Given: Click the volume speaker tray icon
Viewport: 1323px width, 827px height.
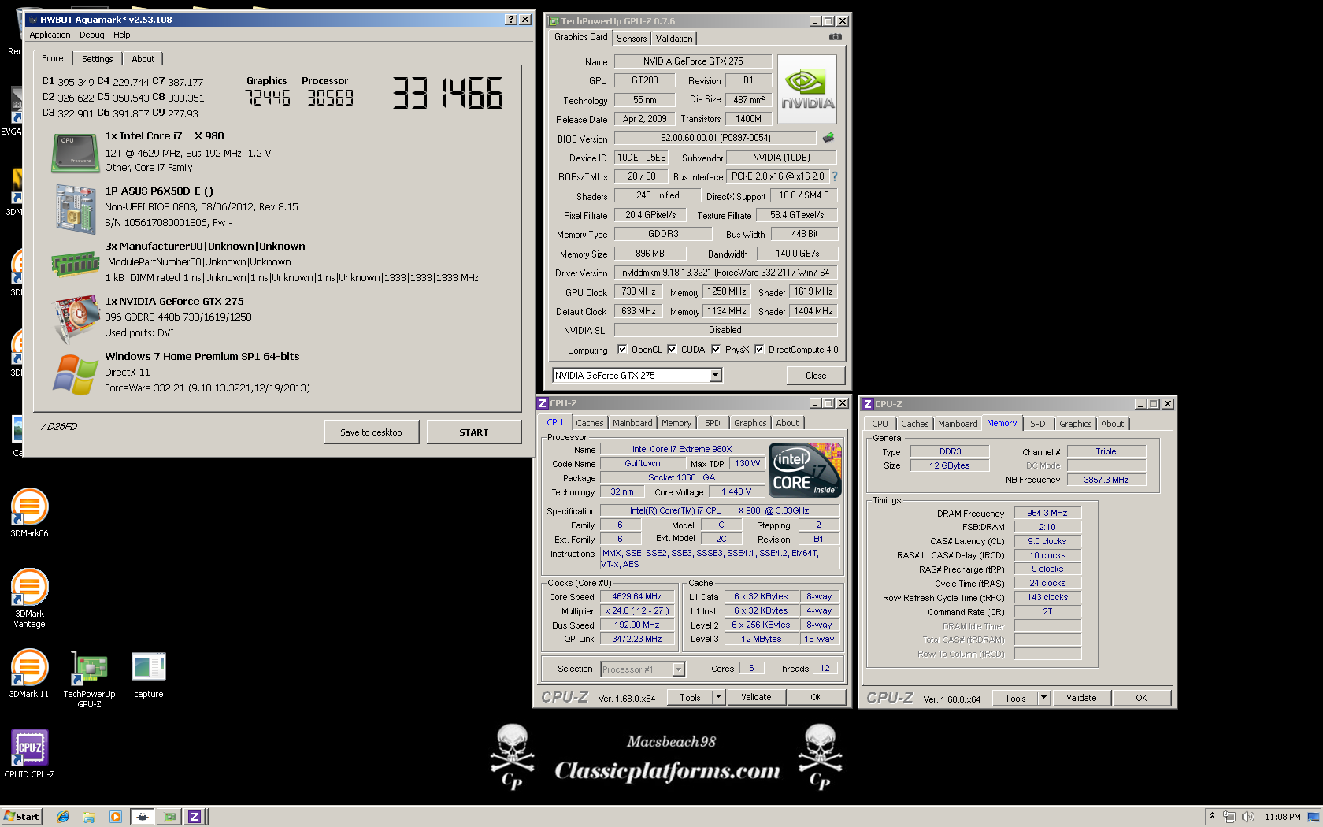Looking at the screenshot, I should [x=1248, y=817].
